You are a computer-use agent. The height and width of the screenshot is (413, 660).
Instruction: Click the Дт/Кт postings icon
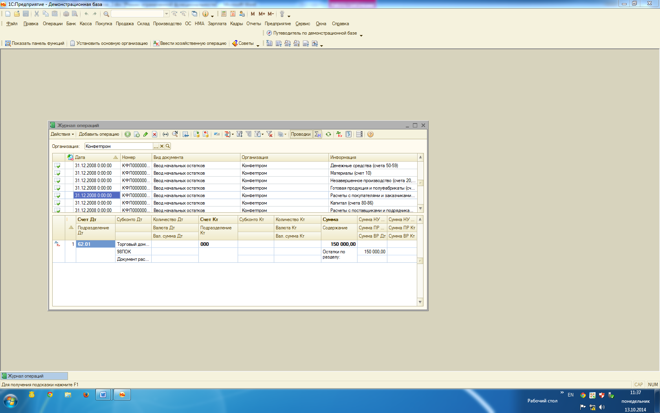(339, 134)
